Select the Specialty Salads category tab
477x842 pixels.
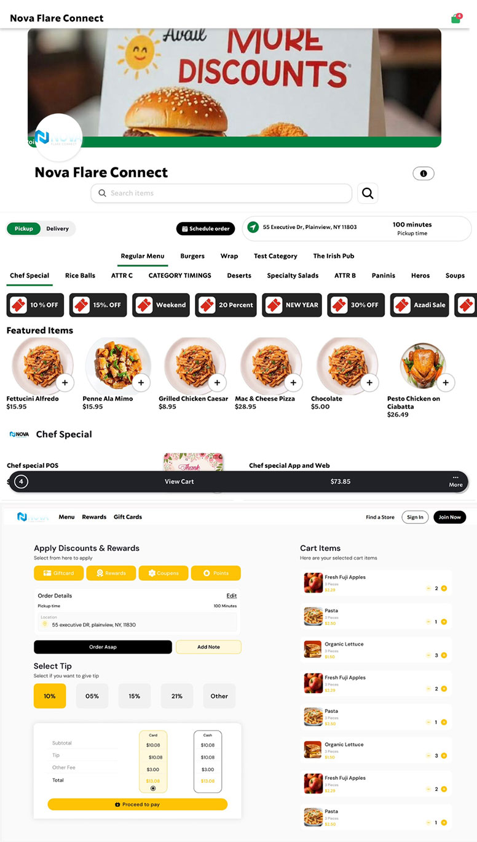coord(293,276)
